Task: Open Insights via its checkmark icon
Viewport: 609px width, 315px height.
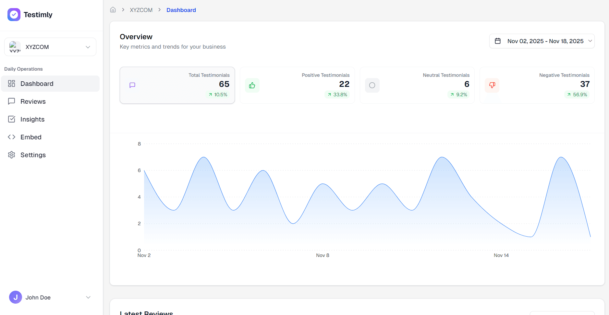Action: [x=12, y=119]
